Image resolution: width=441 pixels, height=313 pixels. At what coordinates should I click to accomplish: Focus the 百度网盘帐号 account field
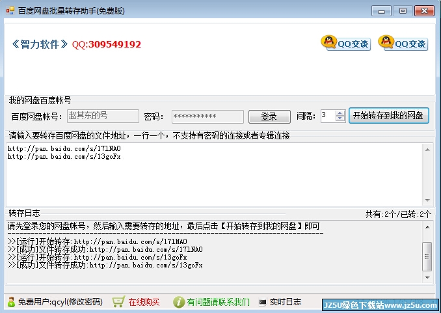click(x=103, y=116)
